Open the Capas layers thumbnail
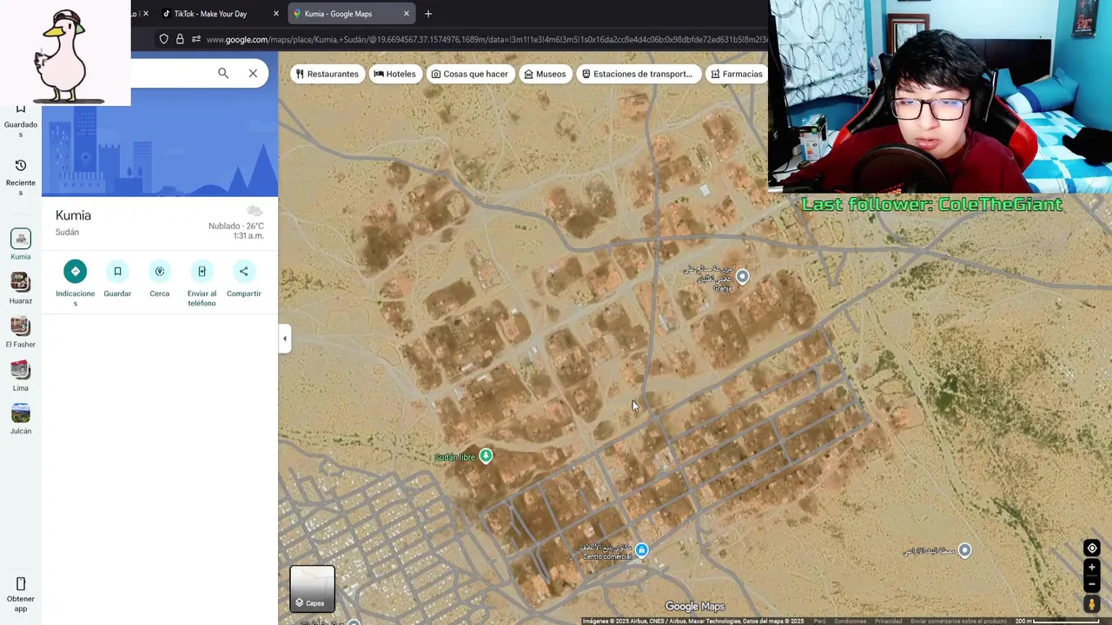1112x625 pixels. coord(312,589)
